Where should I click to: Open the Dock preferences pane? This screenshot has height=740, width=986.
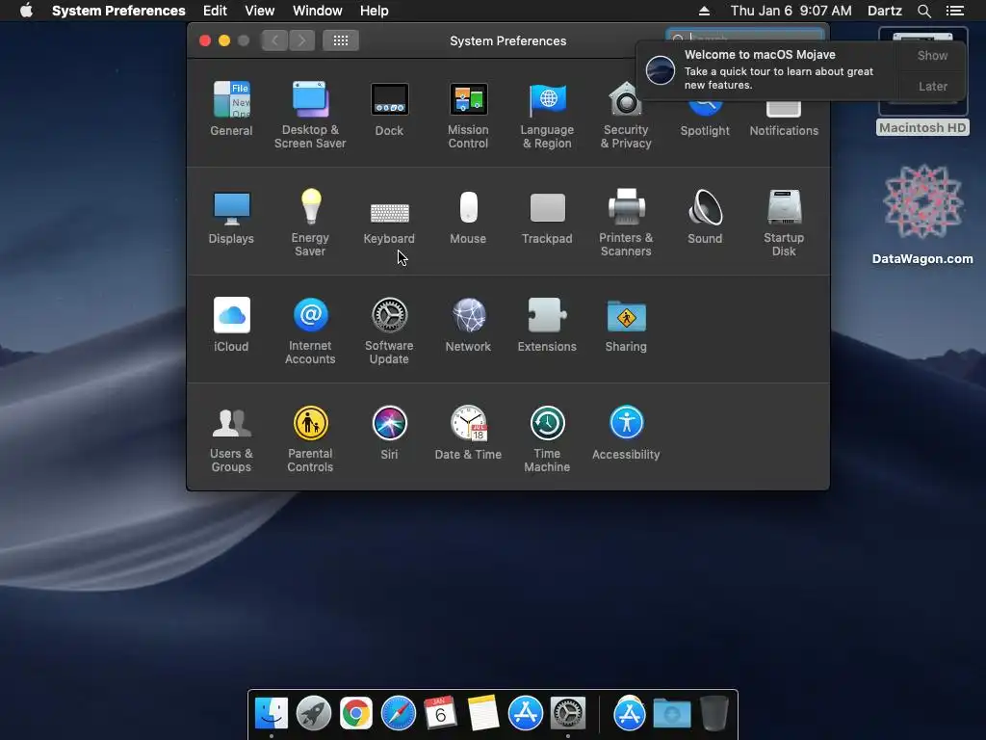click(389, 108)
